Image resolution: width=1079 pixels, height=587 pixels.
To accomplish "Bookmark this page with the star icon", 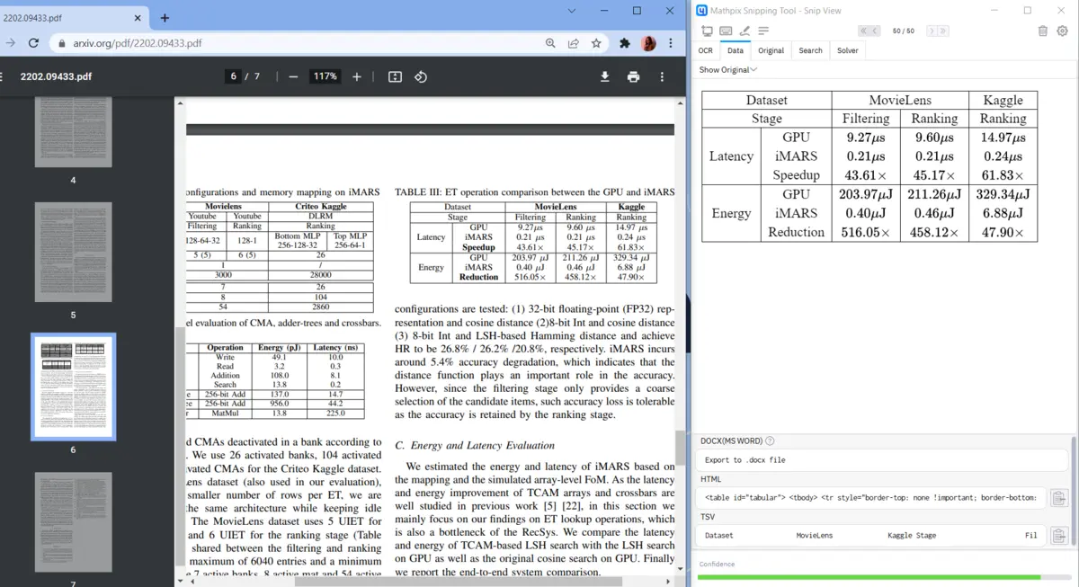I will tap(596, 43).
